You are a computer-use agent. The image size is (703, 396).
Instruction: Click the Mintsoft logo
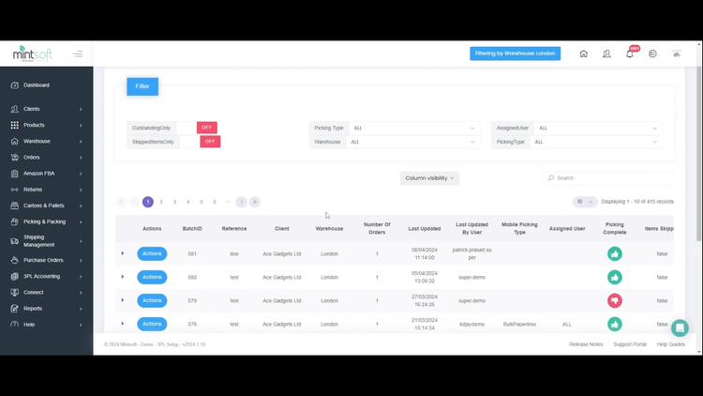(x=32, y=53)
